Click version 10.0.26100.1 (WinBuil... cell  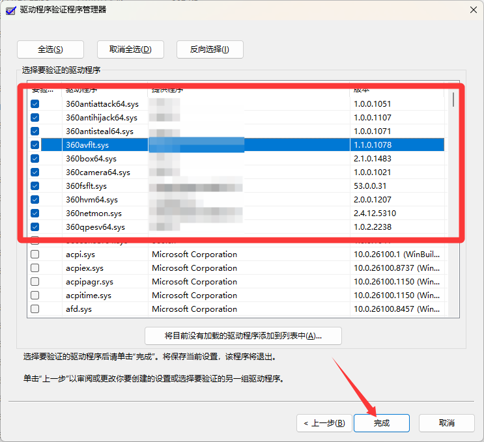[397, 255]
